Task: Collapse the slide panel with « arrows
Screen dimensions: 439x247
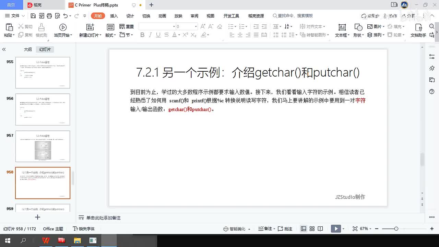Action: pos(4,49)
